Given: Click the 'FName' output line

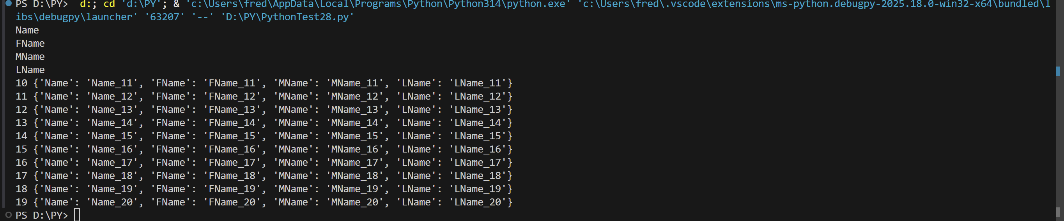Looking at the screenshot, I should pyautogui.click(x=30, y=43).
